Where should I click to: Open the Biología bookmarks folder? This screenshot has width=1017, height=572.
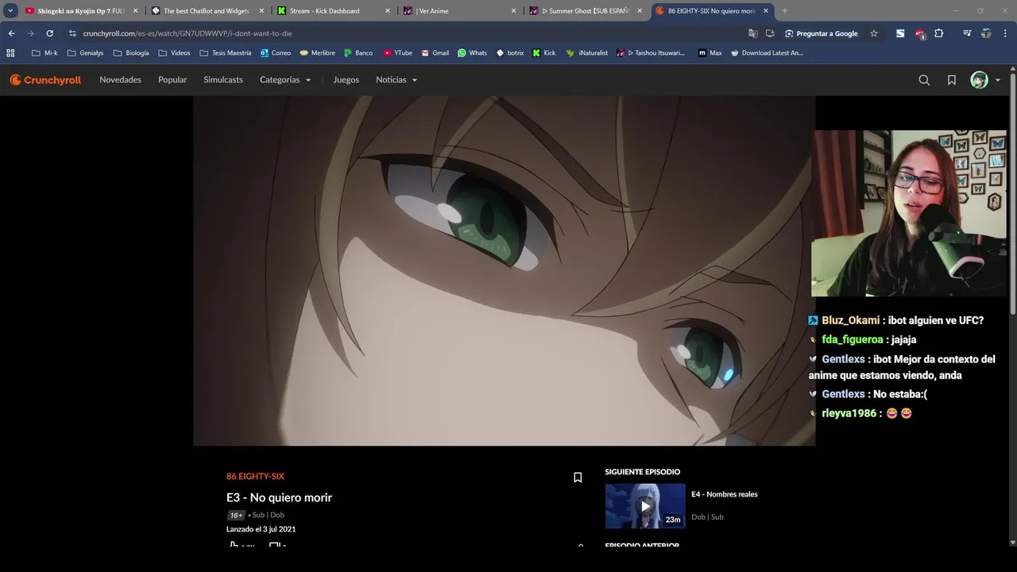tap(131, 53)
